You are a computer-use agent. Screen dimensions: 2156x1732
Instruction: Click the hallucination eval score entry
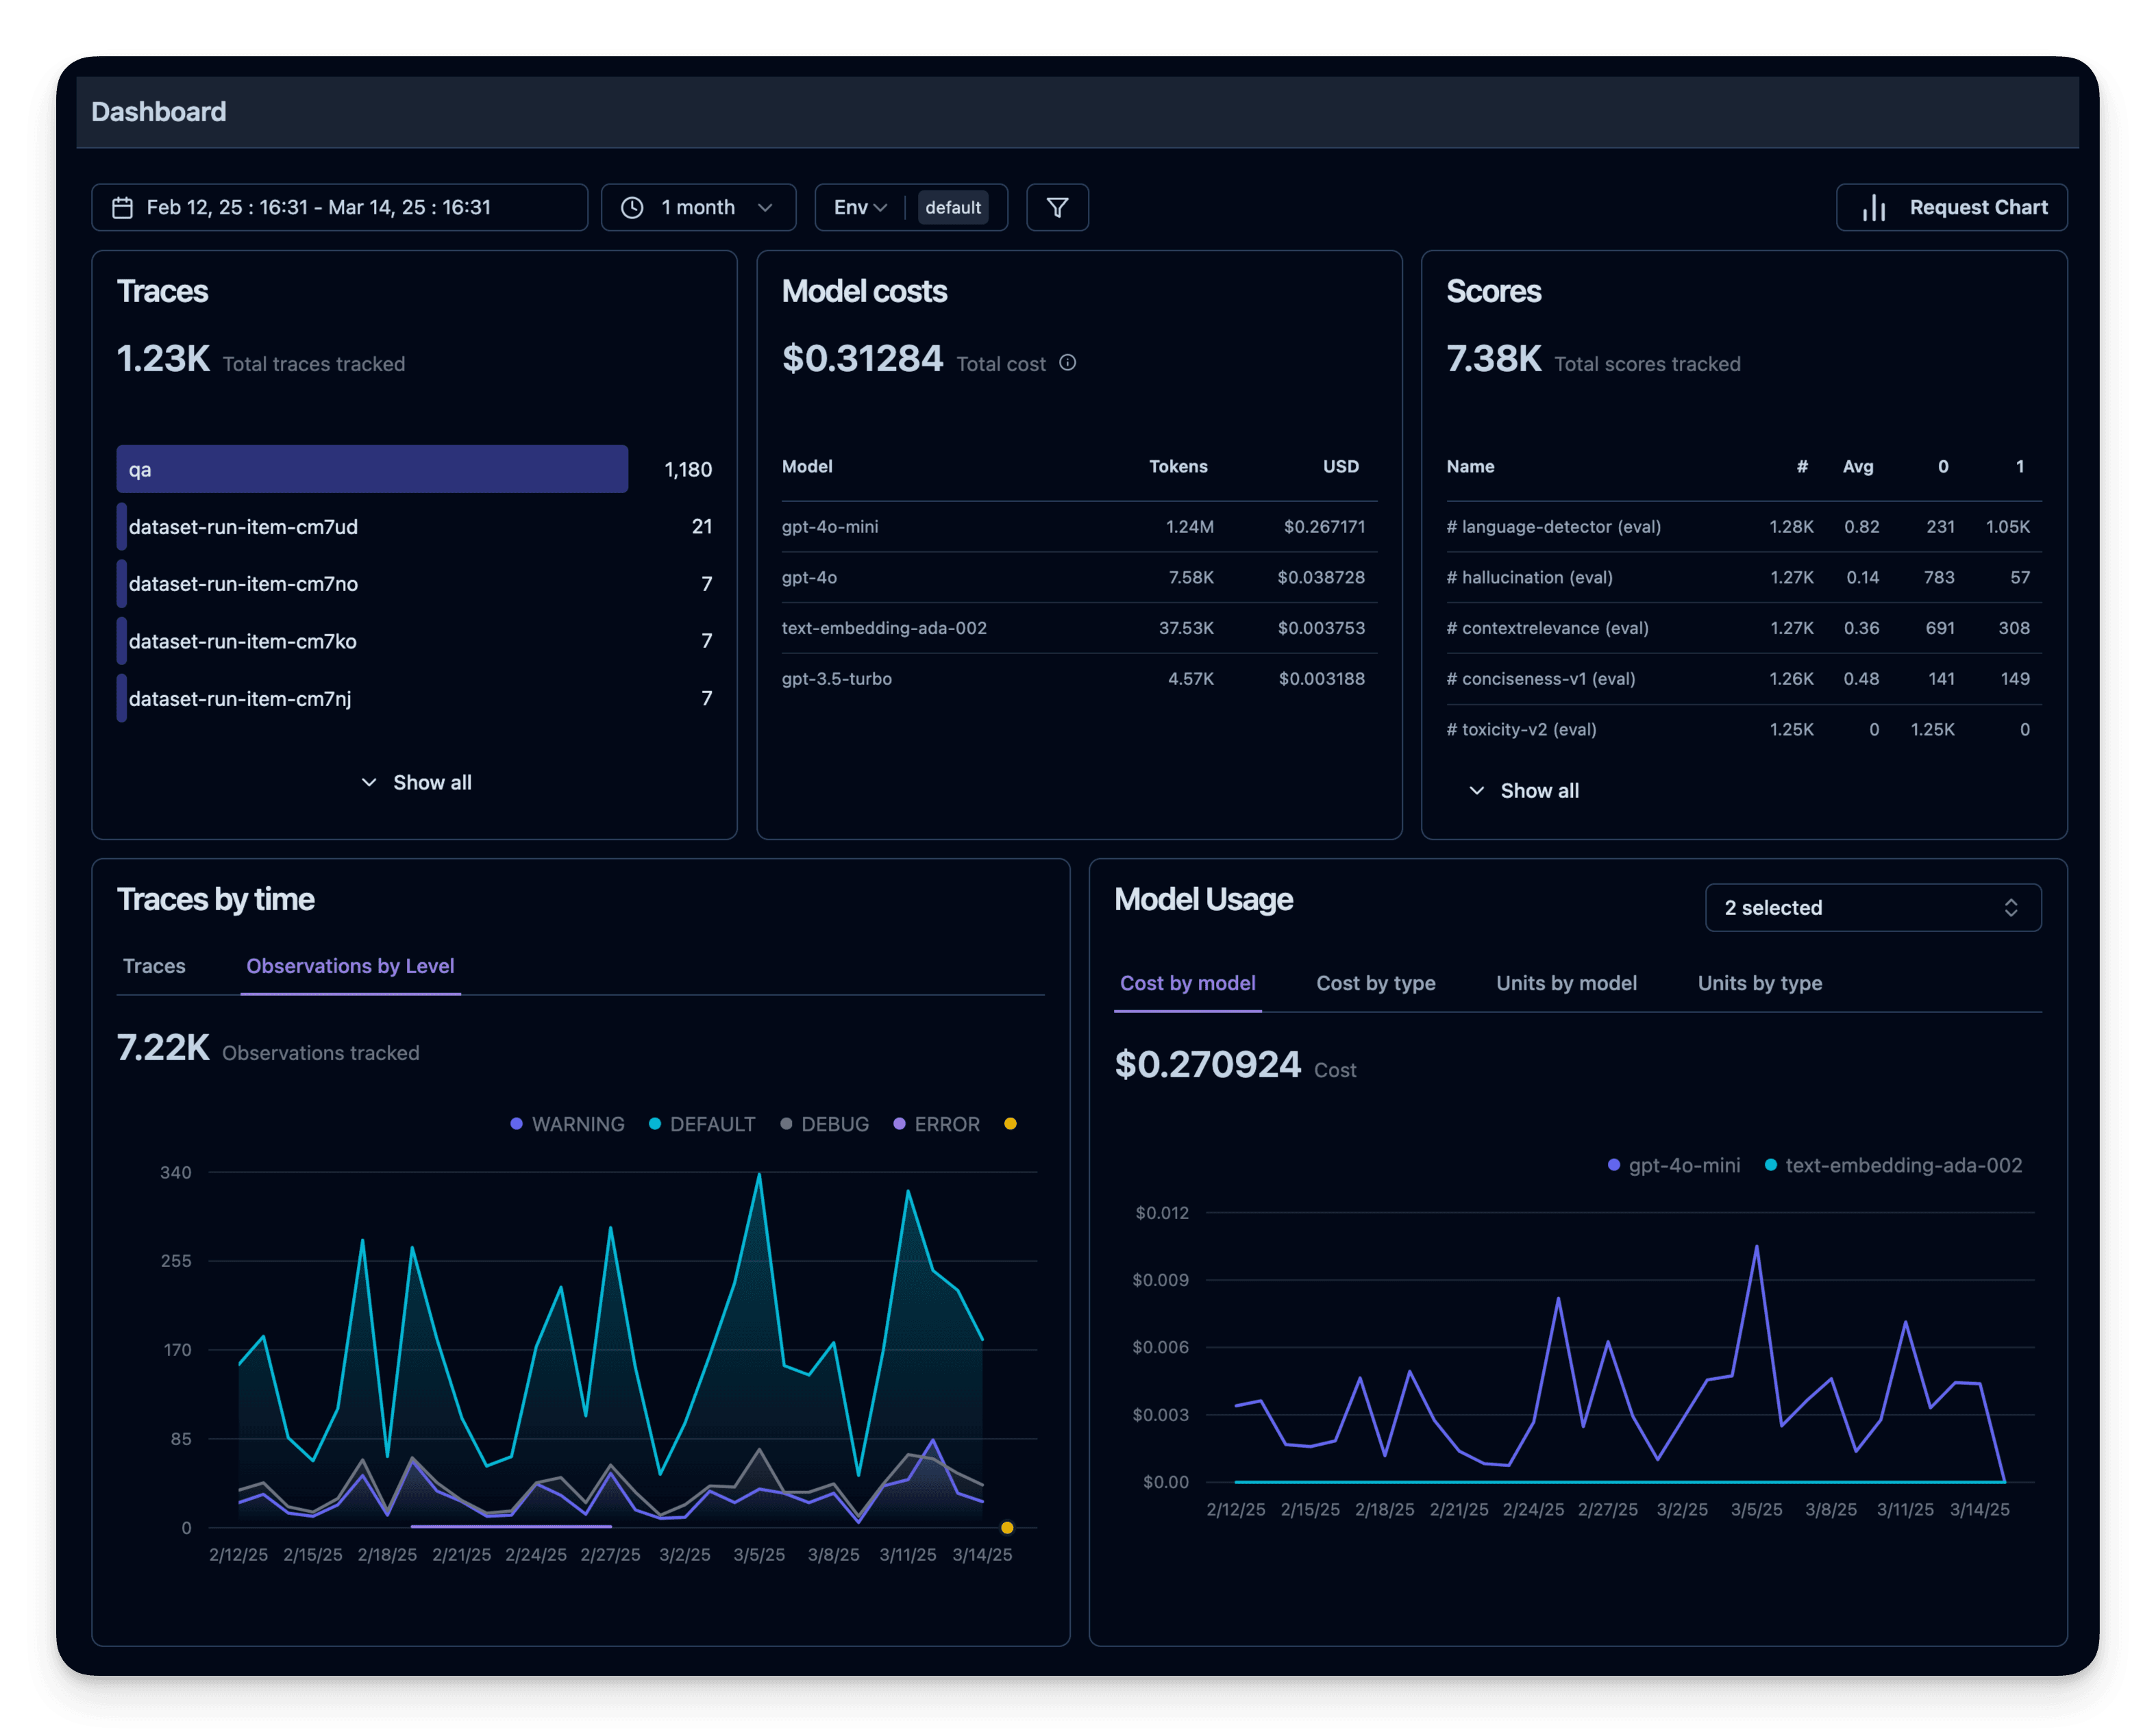click(1529, 577)
